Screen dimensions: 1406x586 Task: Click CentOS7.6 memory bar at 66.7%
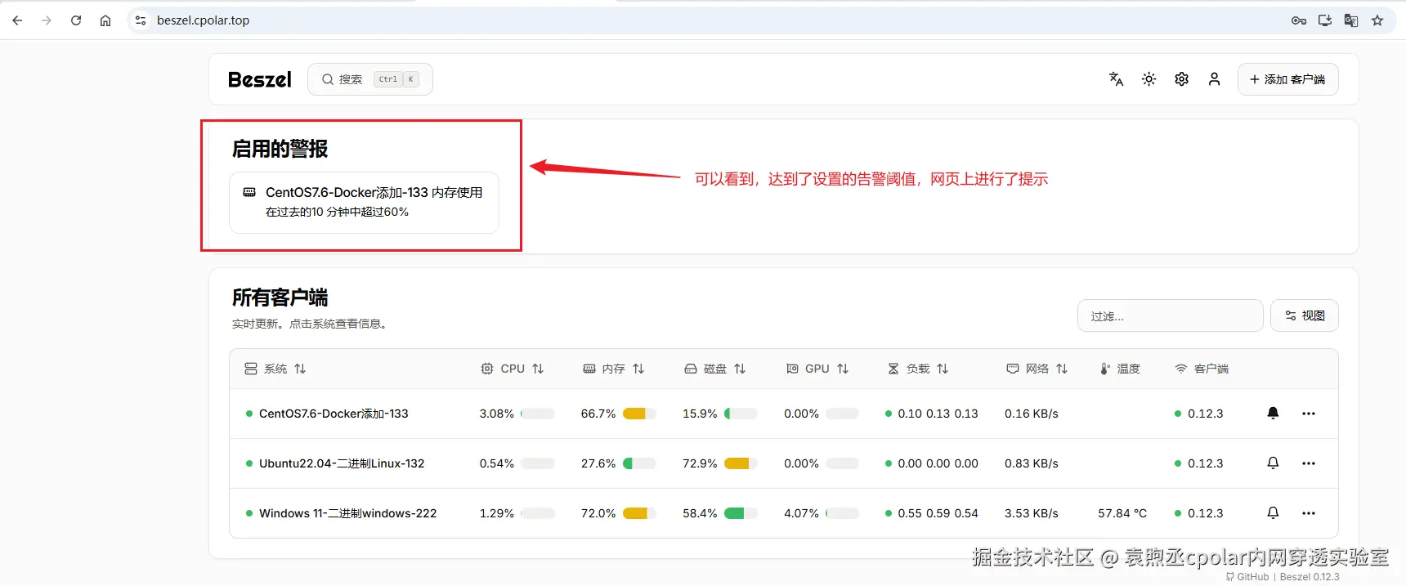(639, 414)
